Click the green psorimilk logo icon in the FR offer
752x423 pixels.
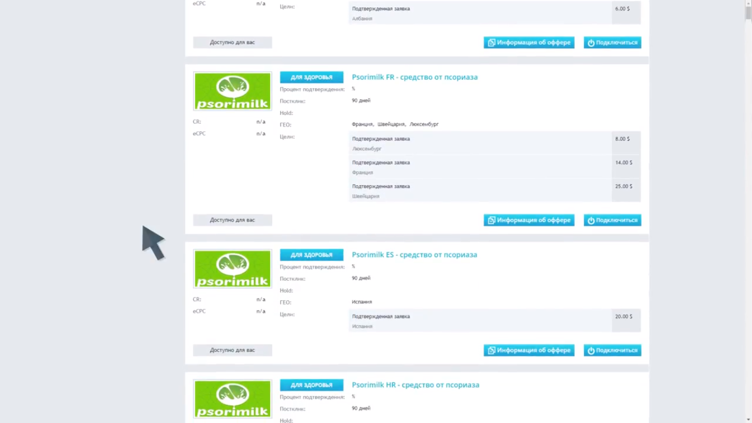coord(232,90)
